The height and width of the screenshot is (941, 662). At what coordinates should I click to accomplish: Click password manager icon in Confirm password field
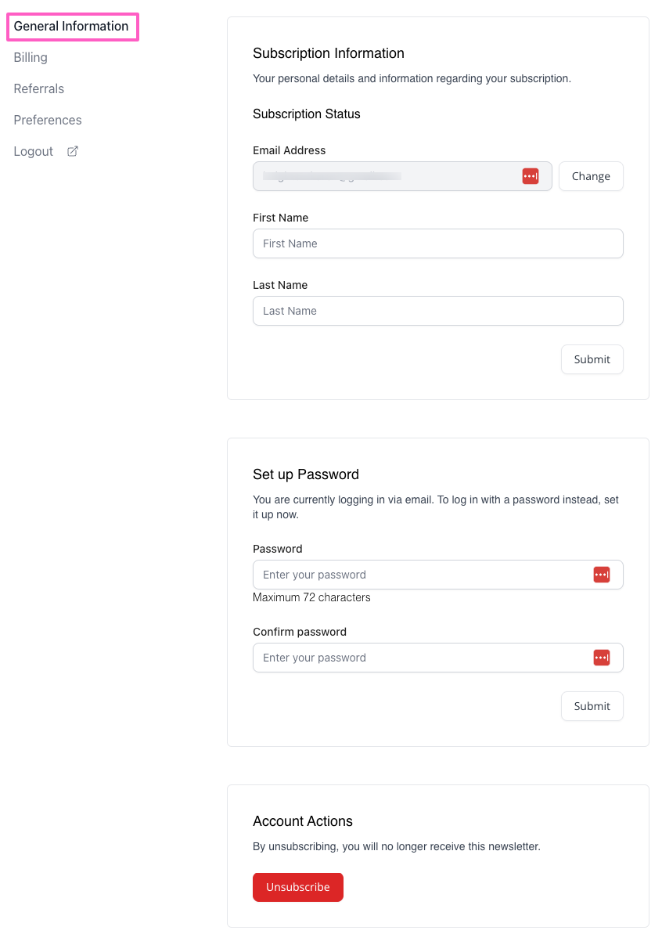point(601,658)
